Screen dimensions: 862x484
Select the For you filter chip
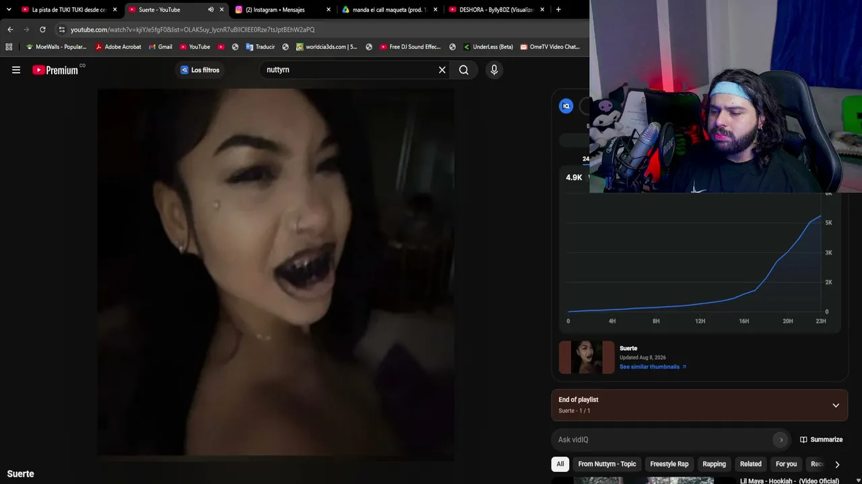[x=786, y=464]
